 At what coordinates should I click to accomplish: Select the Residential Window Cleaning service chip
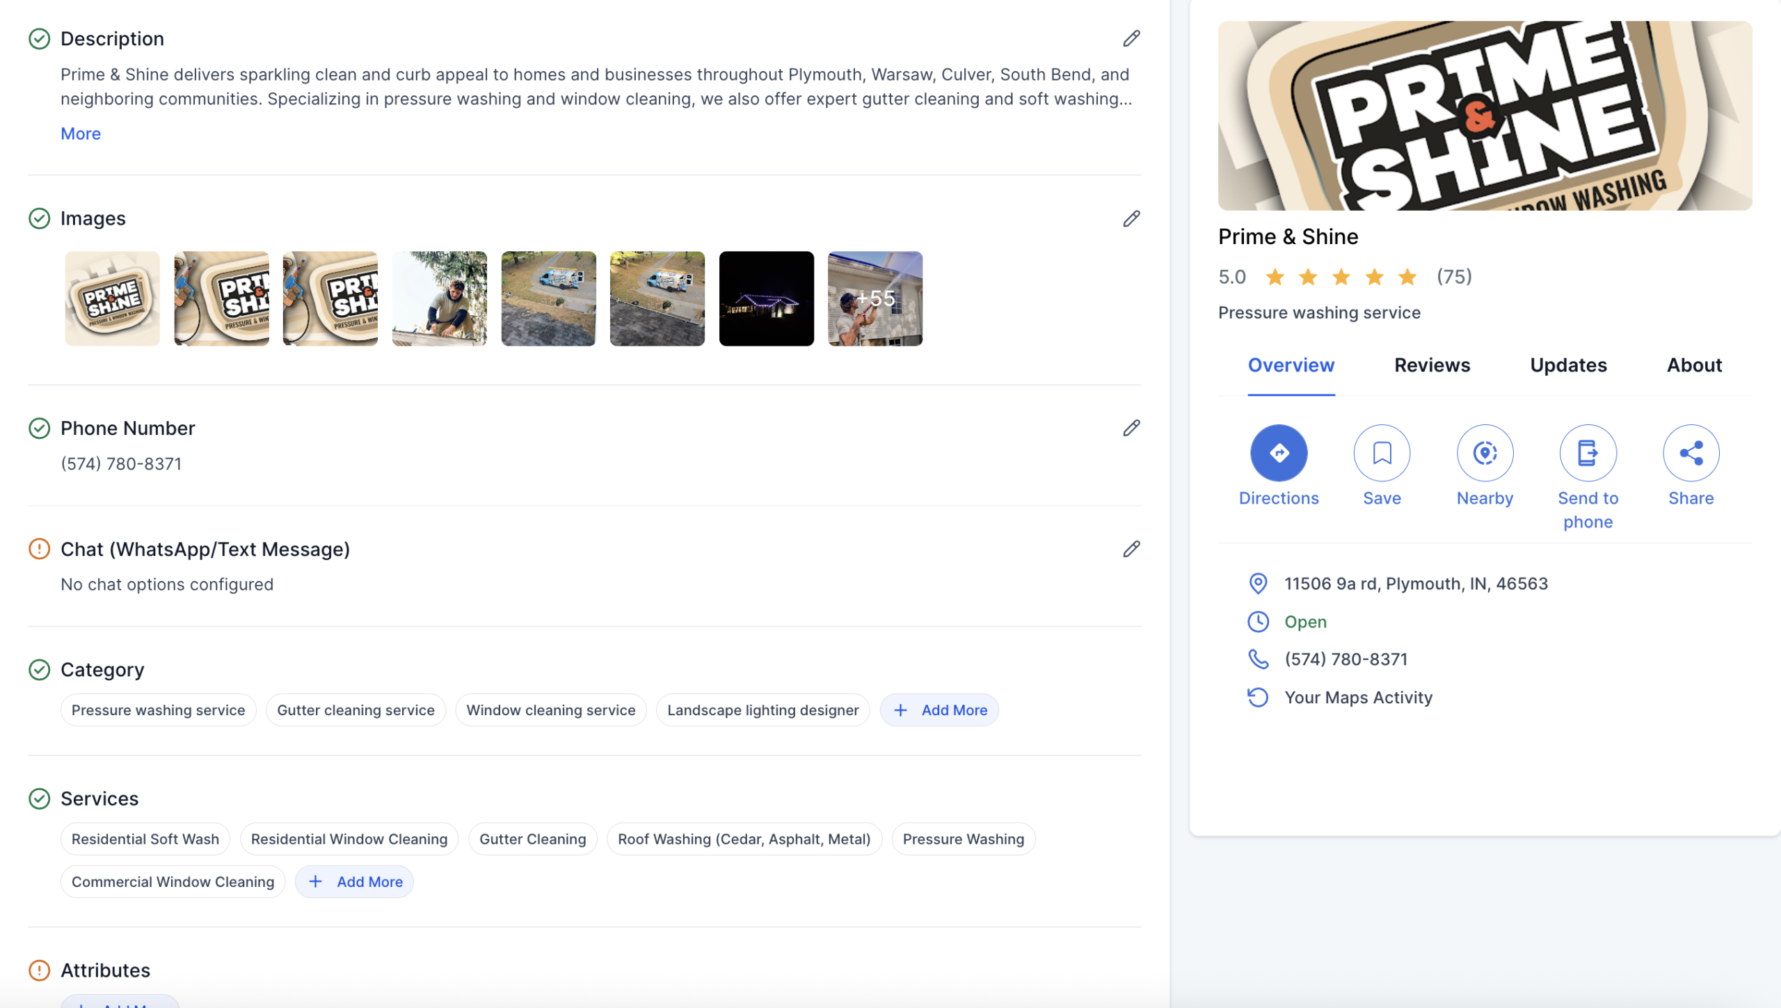(349, 840)
